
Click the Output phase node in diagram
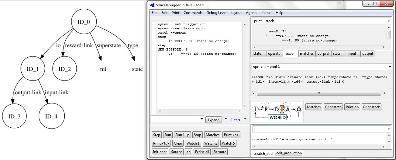click(x=298, y=109)
